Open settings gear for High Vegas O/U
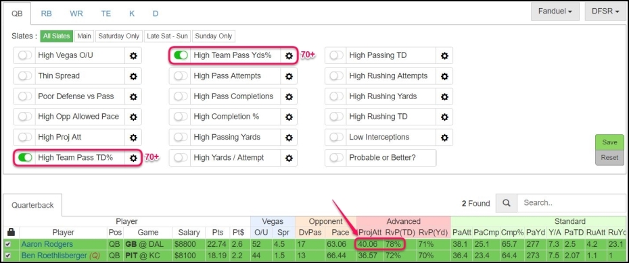Image resolution: width=629 pixels, height=263 pixels. coord(133,55)
